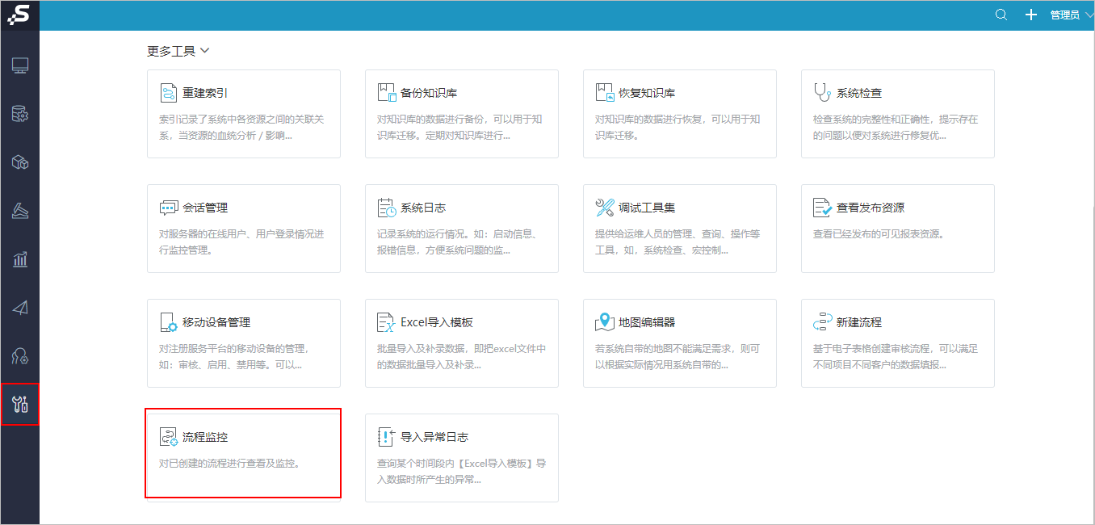Open the 备份知识库 title link
This screenshot has width=1095, height=525.
[429, 93]
